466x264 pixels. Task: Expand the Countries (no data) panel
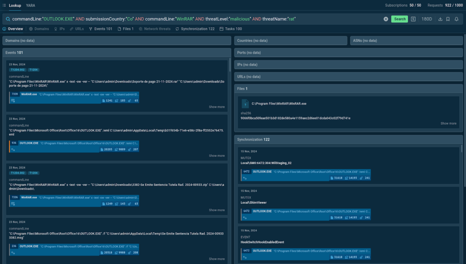291,41
